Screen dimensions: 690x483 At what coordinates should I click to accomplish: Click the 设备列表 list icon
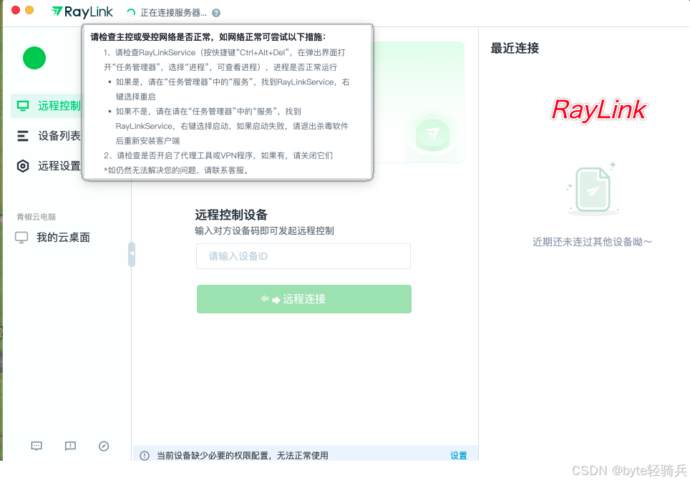tap(23, 136)
